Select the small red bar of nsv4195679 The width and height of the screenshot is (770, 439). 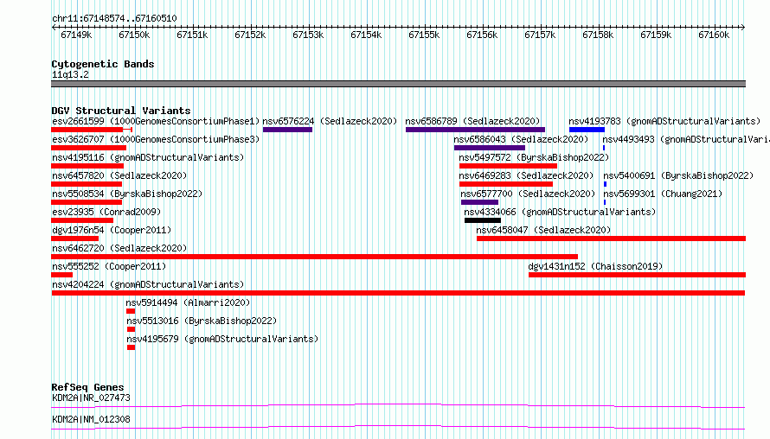[x=132, y=347]
